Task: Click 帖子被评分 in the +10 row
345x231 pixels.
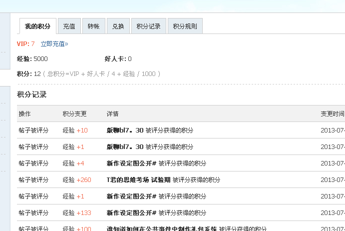Action: pyautogui.click(x=33, y=130)
